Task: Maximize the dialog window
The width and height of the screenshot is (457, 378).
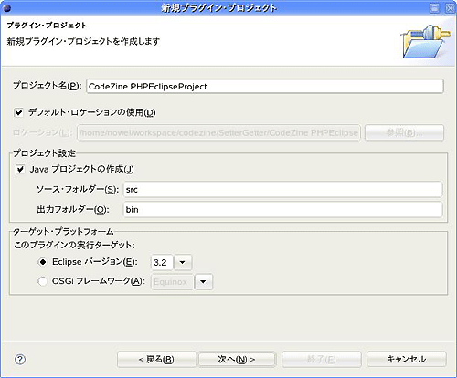Action: [435, 8]
